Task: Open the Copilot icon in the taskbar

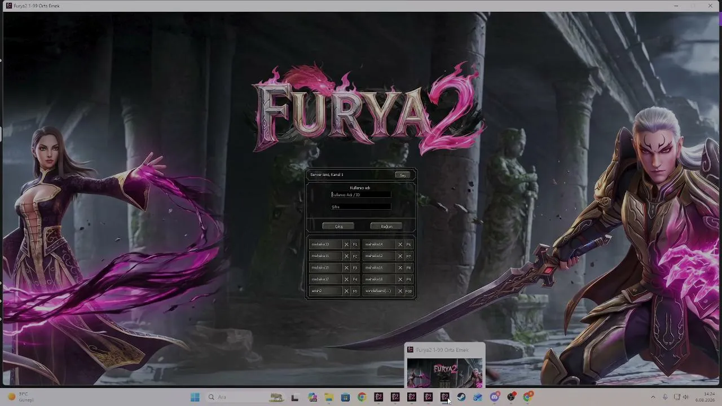Action: click(312, 397)
